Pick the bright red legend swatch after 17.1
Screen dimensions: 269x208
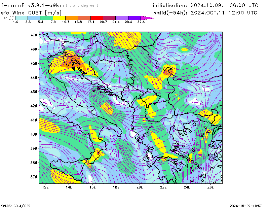click(x=97, y=18)
